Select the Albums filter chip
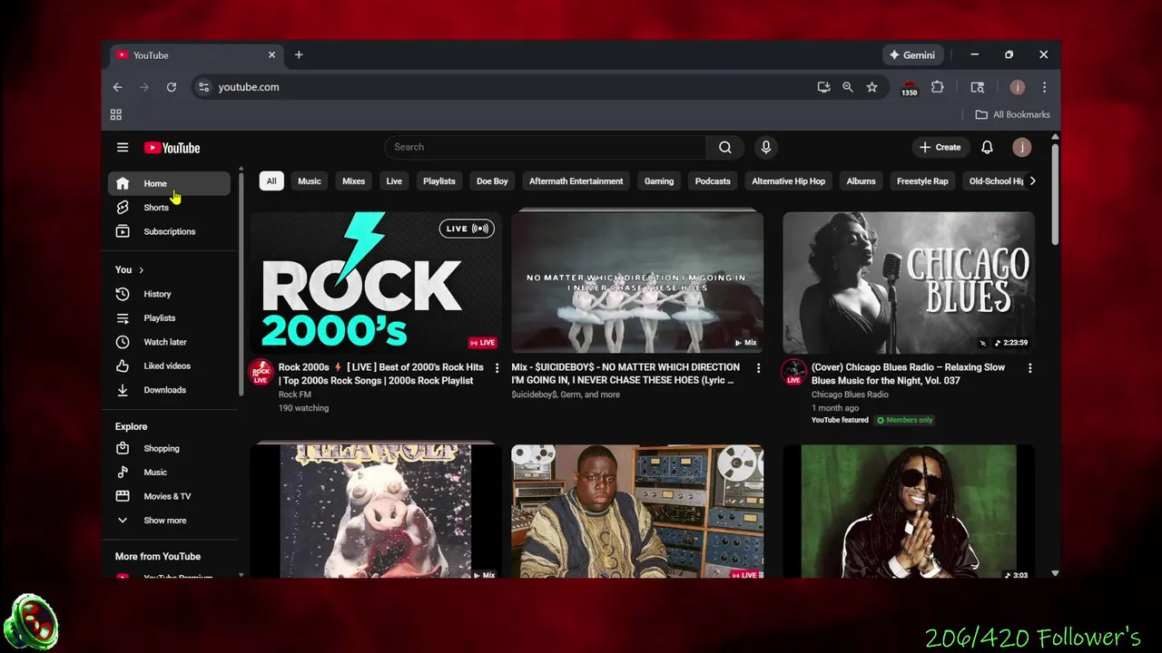Screen dimensions: 1162x653 coord(862,180)
